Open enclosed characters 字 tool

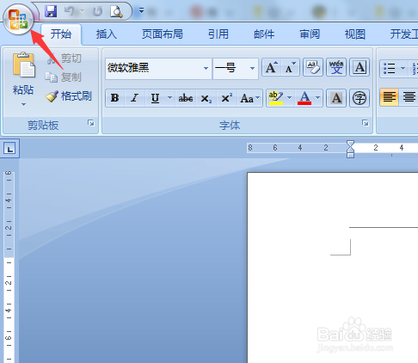pyautogui.click(x=360, y=98)
